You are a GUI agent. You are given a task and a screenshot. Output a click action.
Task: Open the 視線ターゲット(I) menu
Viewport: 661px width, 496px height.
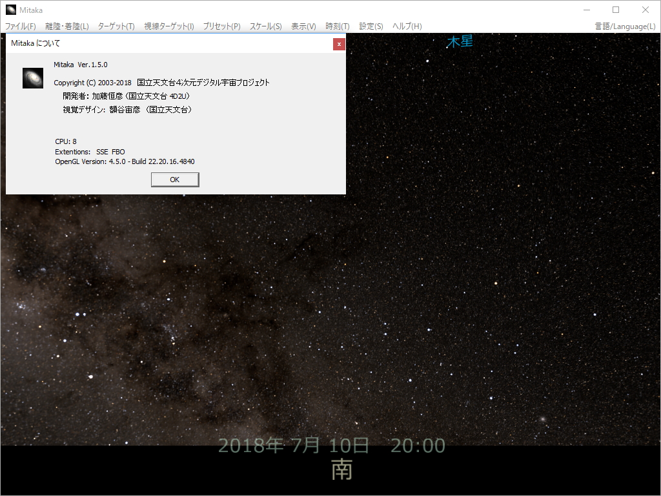(x=169, y=26)
